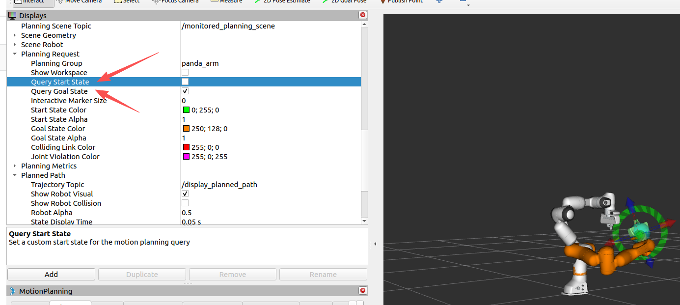Choose the Focus Camera tool

click(175, 1)
